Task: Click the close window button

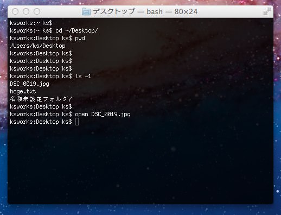Action: (15, 11)
